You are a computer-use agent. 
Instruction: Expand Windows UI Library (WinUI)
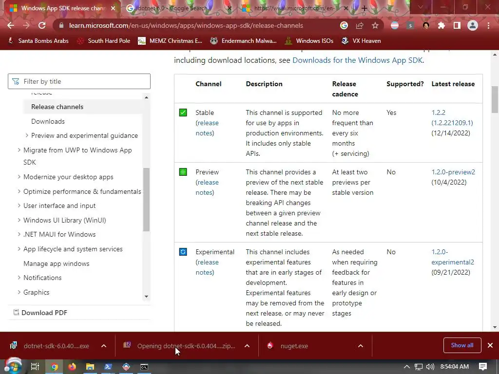[19, 220]
